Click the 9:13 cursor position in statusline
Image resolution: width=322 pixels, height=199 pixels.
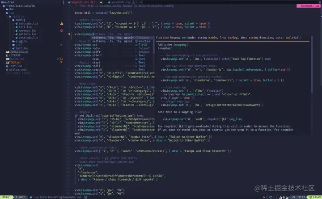coord(301,197)
